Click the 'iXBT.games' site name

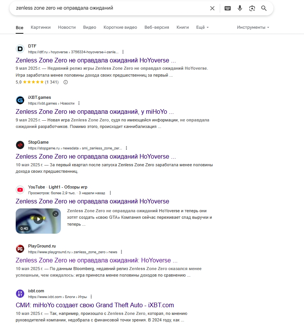click(x=39, y=97)
